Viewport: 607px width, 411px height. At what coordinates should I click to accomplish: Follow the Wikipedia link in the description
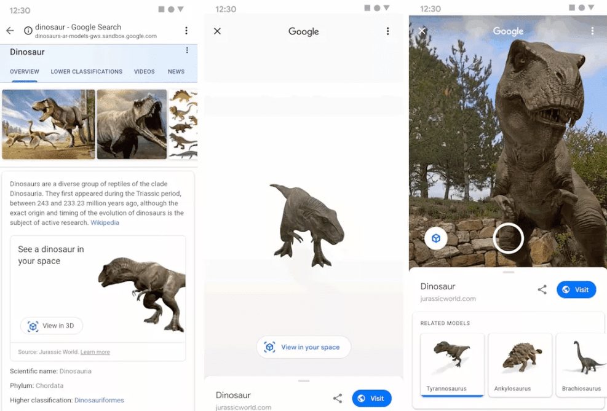[105, 223]
